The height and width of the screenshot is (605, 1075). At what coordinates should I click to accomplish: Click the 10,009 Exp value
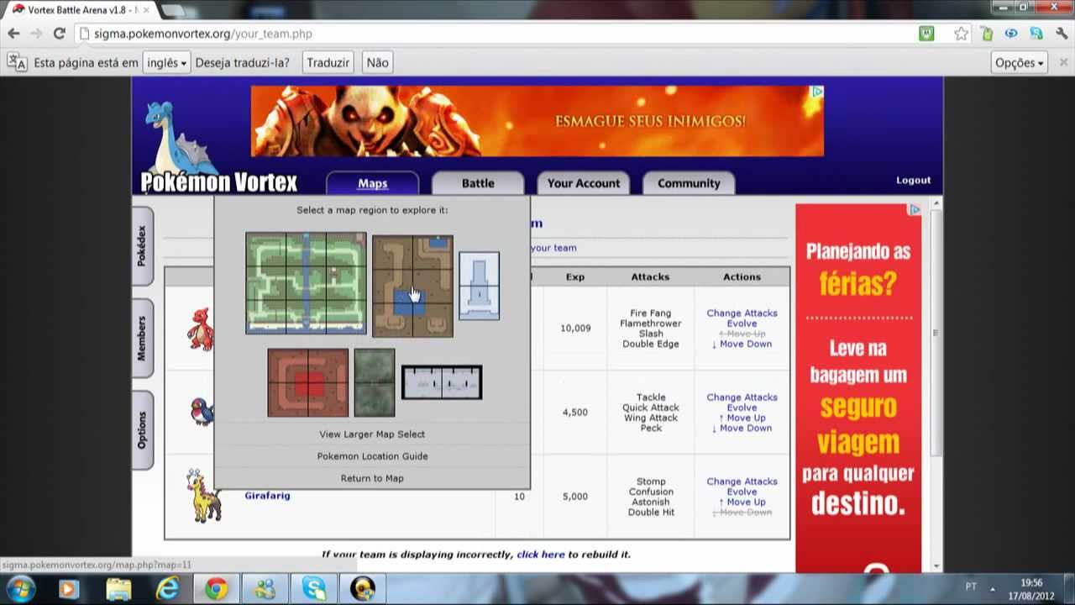575,329
